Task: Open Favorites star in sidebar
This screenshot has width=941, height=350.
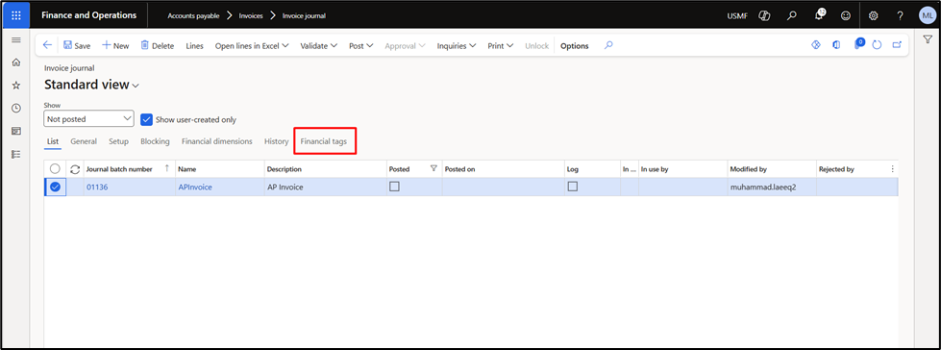Action: coord(16,86)
